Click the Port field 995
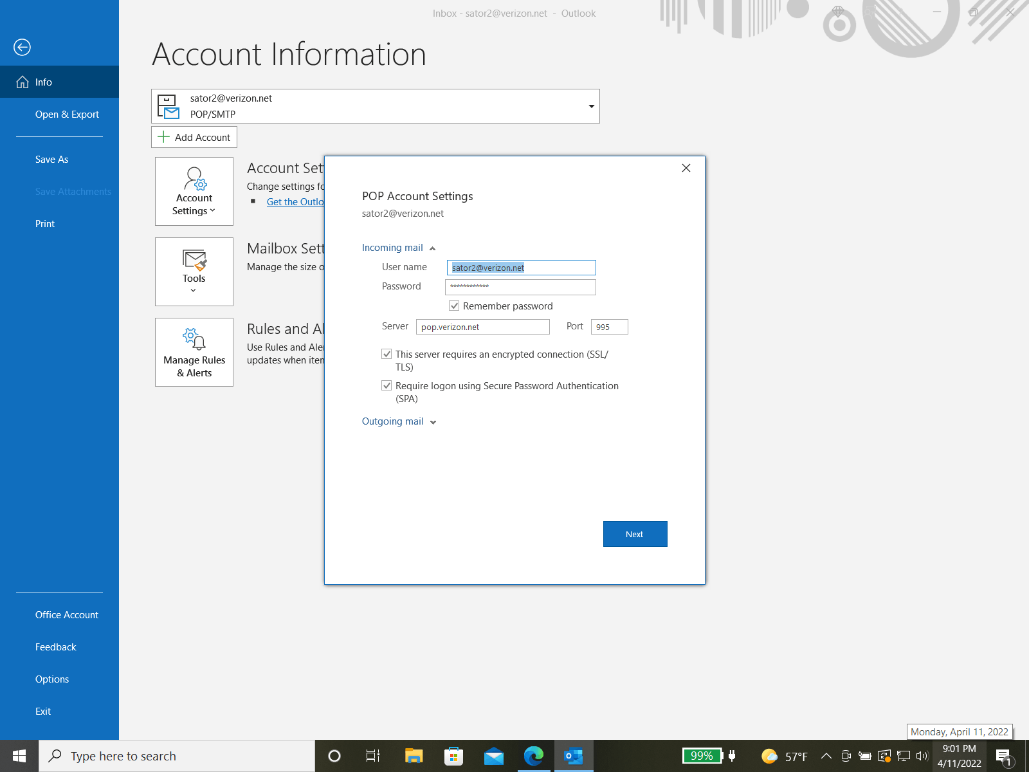The image size is (1029, 772). (610, 327)
